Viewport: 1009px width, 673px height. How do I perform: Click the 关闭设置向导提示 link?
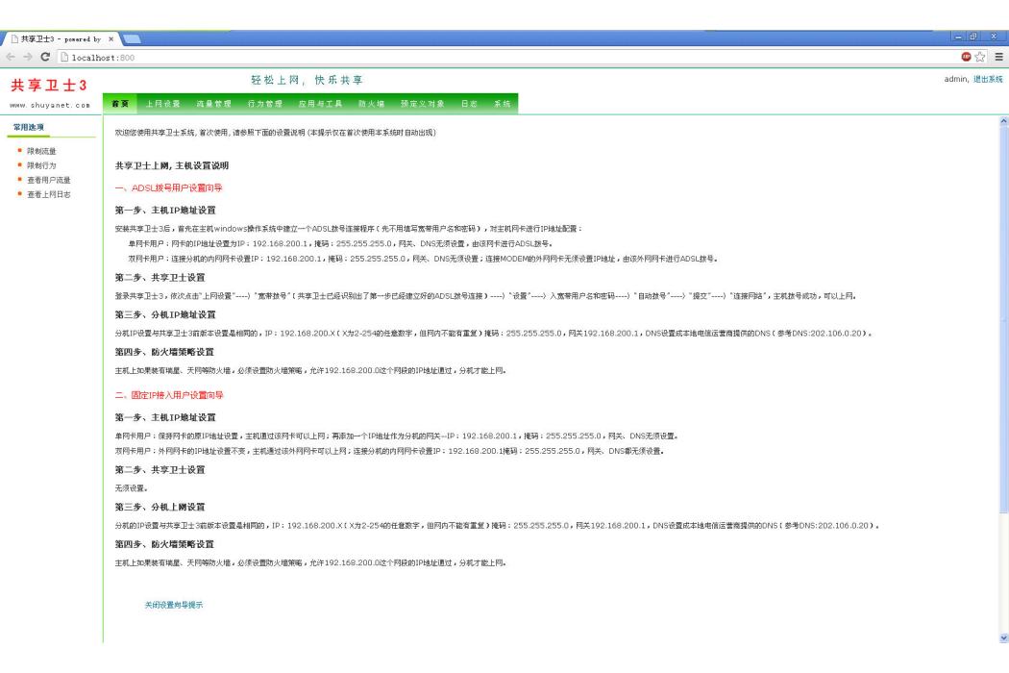pyautogui.click(x=174, y=605)
